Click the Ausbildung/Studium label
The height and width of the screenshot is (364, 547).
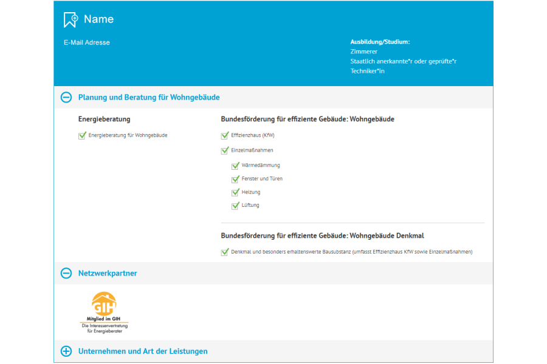coord(380,42)
